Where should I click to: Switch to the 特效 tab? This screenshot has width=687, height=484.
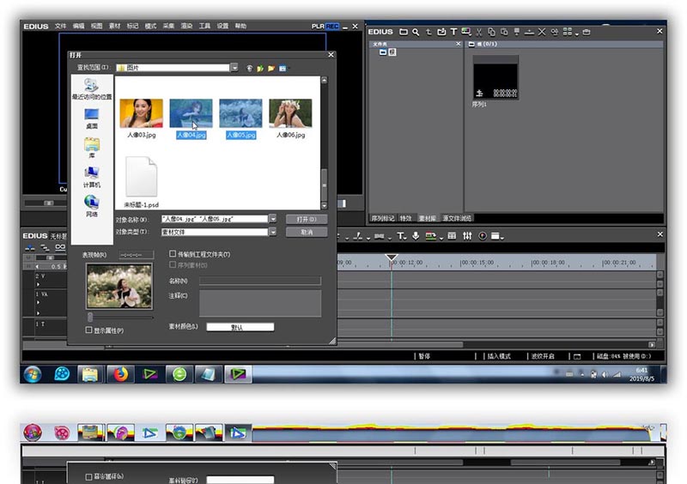coord(405,218)
